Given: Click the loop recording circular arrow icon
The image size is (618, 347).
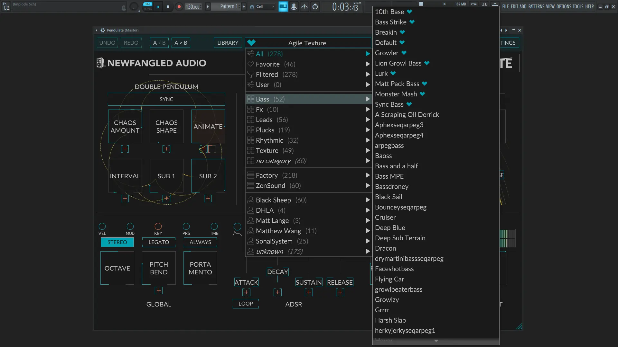Looking at the screenshot, I should pyautogui.click(x=315, y=6).
